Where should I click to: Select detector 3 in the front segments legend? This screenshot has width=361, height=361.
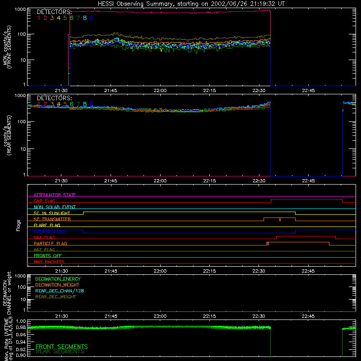pos(52,18)
